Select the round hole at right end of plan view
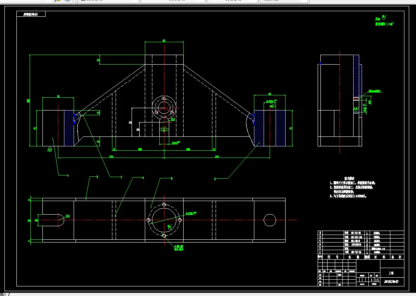This screenshot has height=296, width=416. pos(270,220)
